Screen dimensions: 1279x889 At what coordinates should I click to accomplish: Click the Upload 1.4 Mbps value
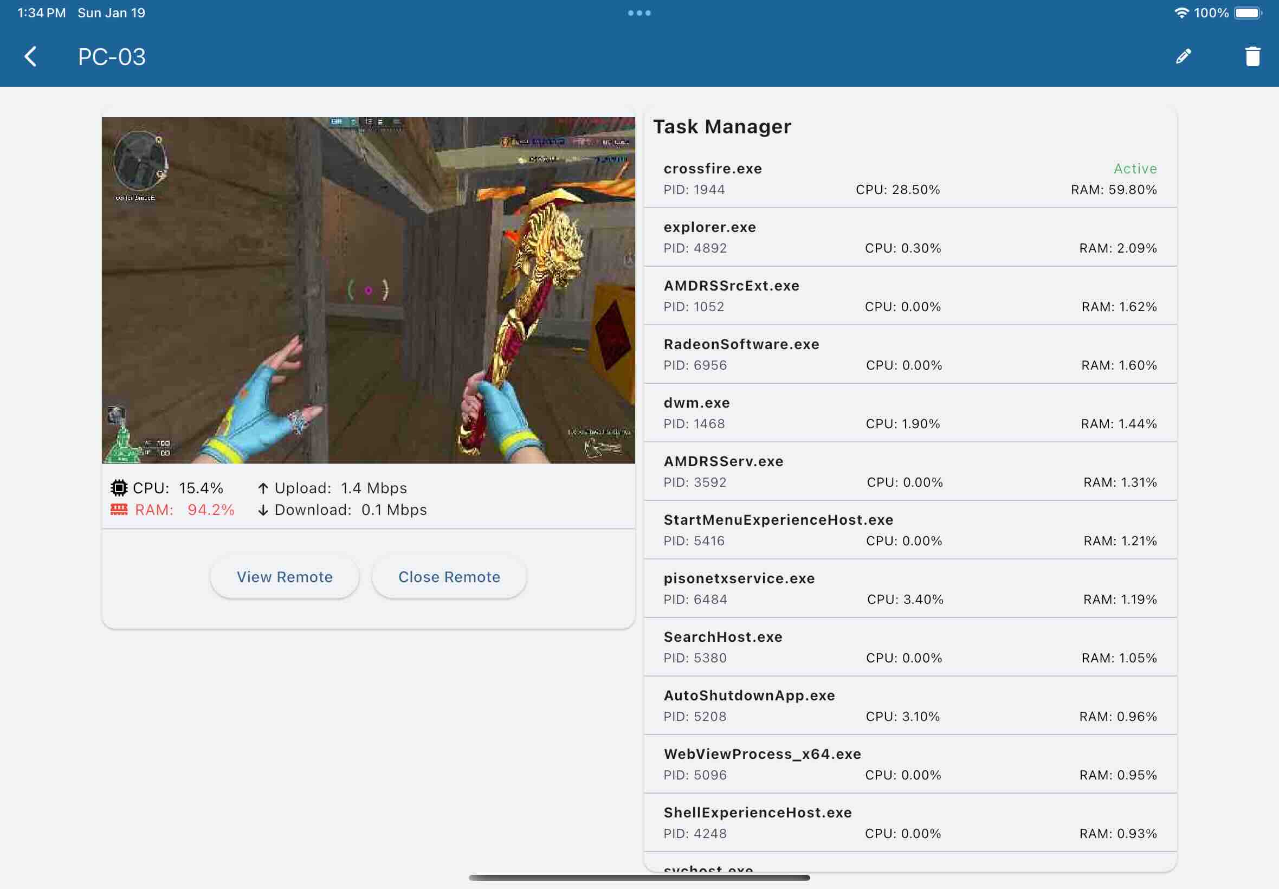(373, 488)
